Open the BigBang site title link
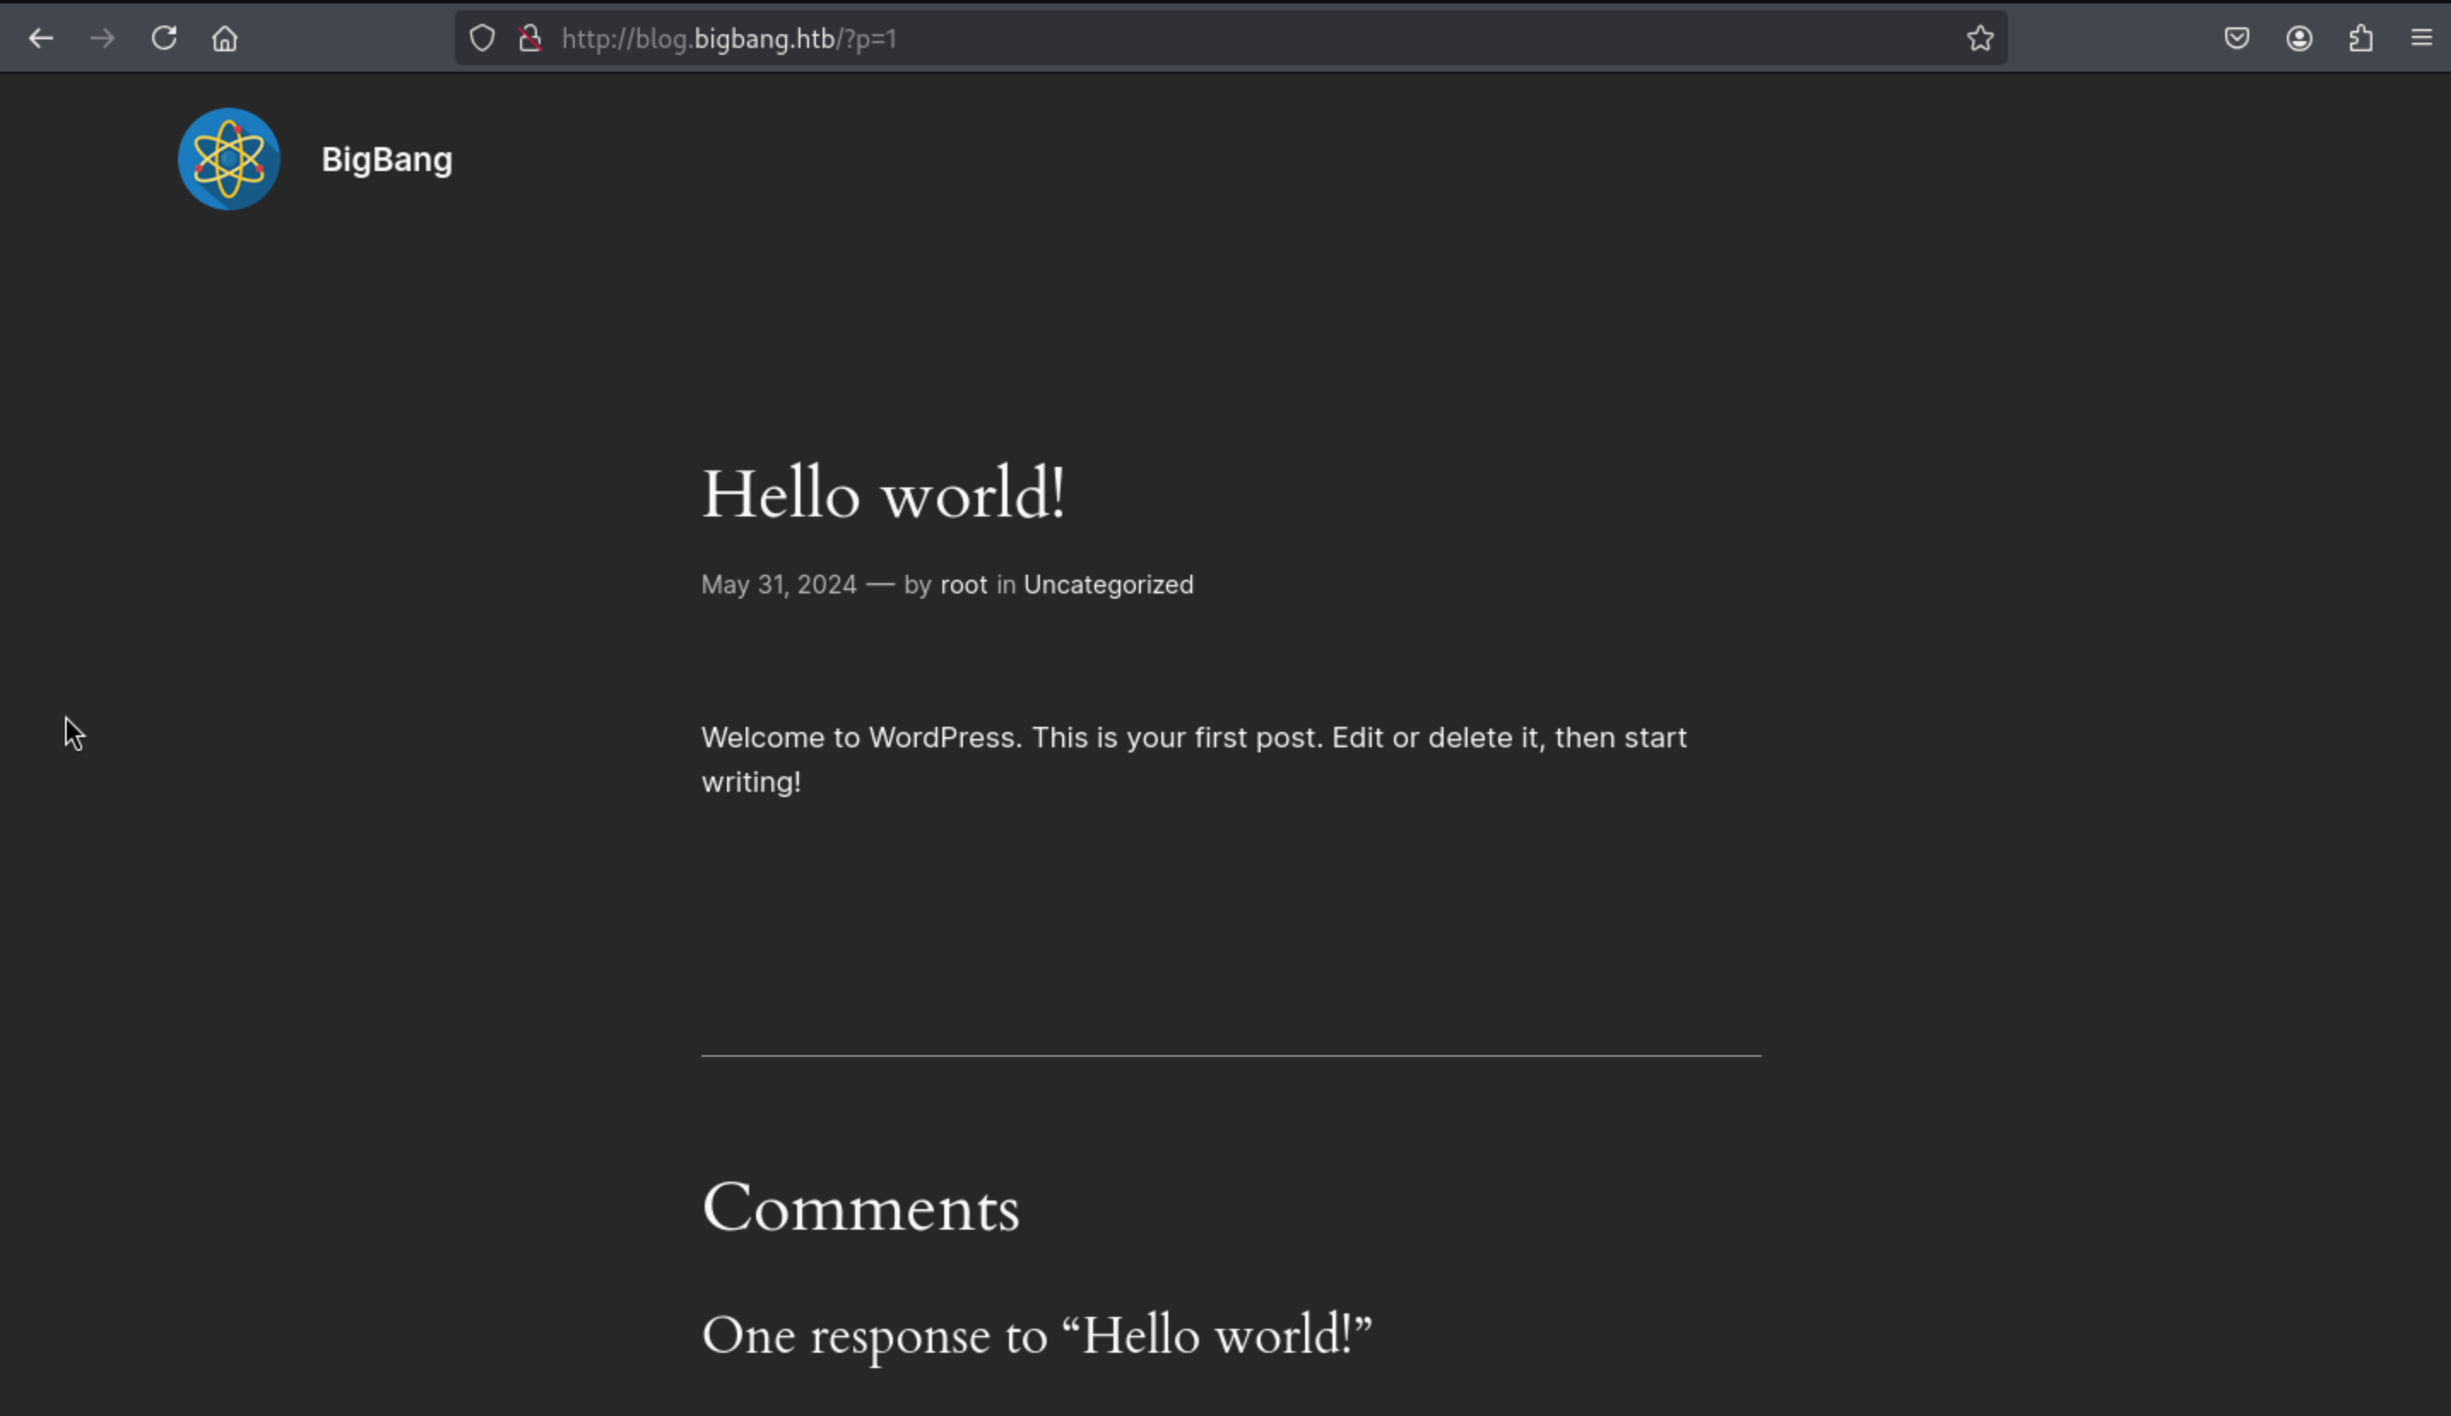Viewport: 2451px width, 1416px height. (387, 160)
